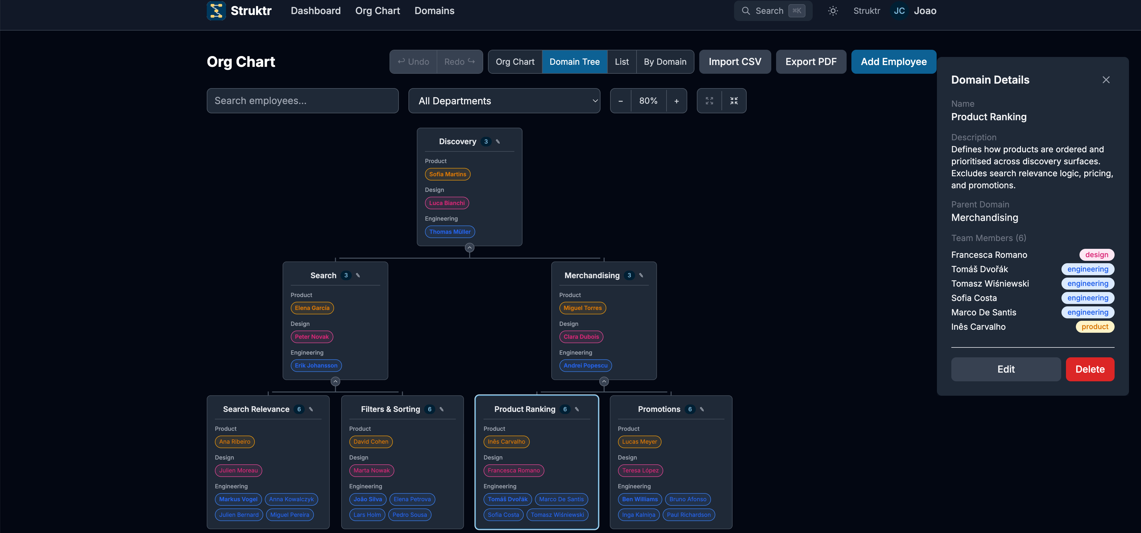Image resolution: width=1141 pixels, height=533 pixels.
Task: Edit the Discovery domain via pencil icon
Action: pyautogui.click(x=498, y=141)
